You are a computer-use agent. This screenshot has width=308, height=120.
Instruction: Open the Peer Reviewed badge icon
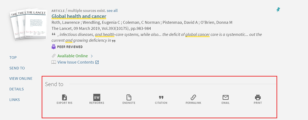54,47
